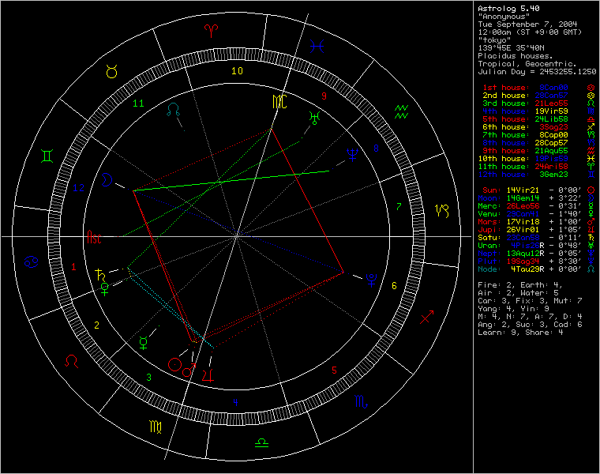The width and height of the screenshot is (600, 474).
Task: Click the "1st house: 8Can00" row
Action: (538, 88)
